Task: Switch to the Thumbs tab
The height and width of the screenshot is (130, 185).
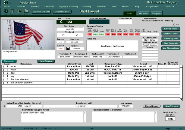Action: 143,13
